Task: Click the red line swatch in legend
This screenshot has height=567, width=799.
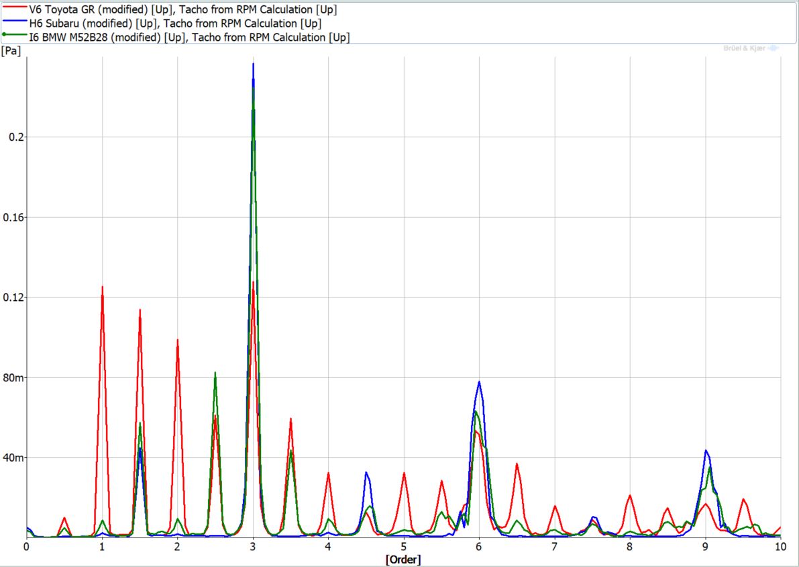Action: pyautogui.click(x=14, y=9)
